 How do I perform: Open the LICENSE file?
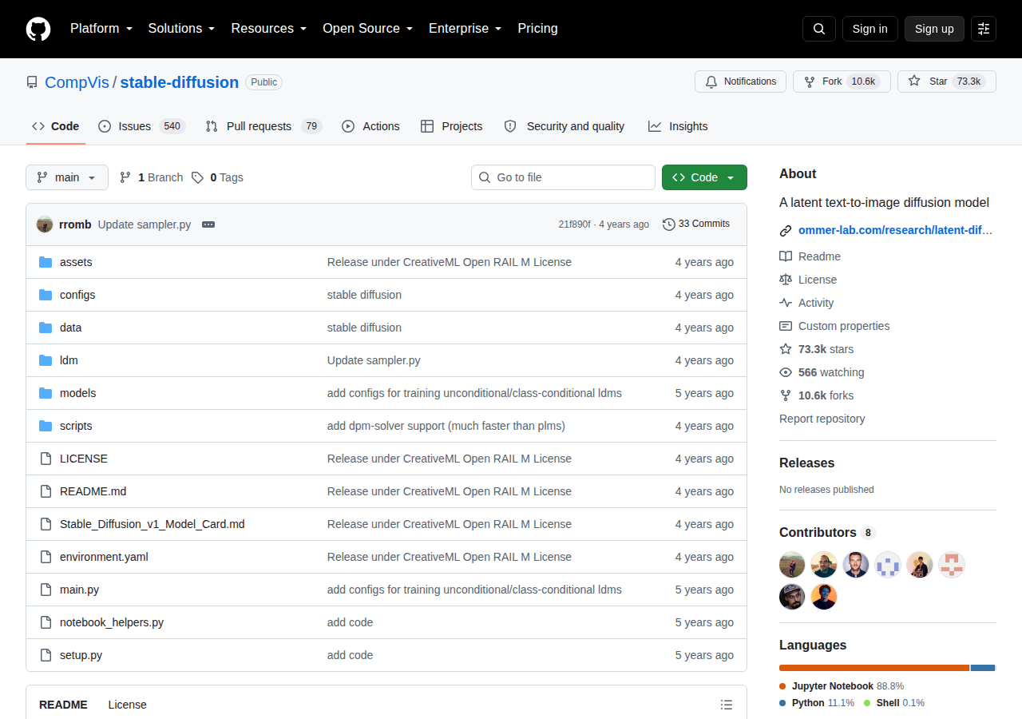[84, 459]
